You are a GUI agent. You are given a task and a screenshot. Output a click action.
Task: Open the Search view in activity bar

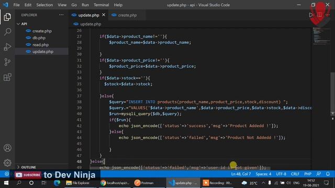pyautogui.click(x=7, y=32)
